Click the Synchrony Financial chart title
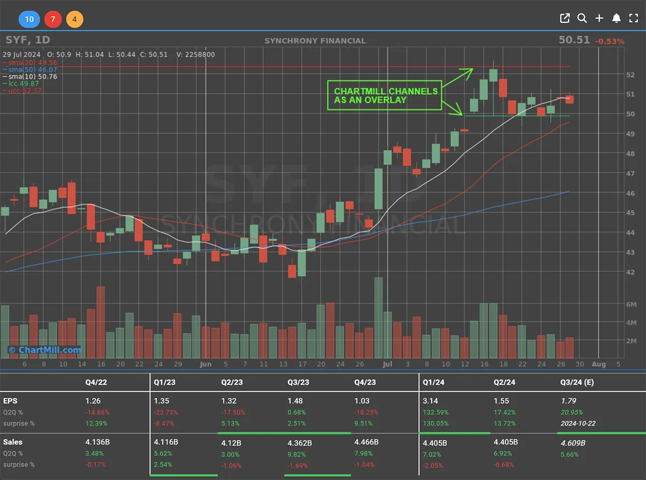The width and height of the screenshot is (646, 480). click(315, 41)
